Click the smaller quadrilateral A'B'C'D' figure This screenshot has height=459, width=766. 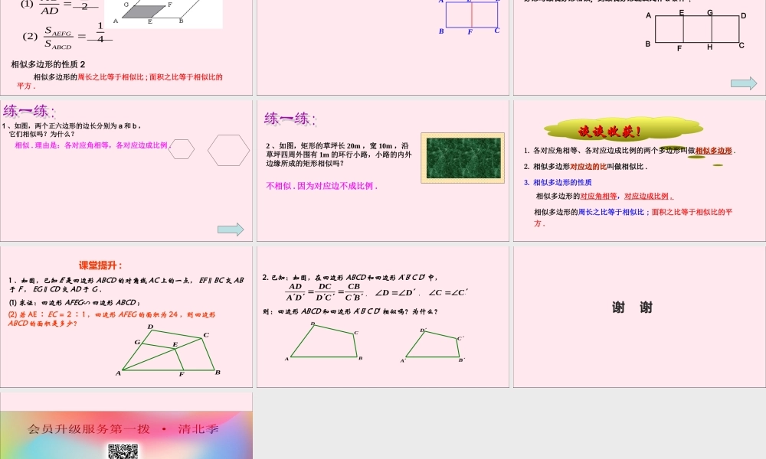pos(433,345)
